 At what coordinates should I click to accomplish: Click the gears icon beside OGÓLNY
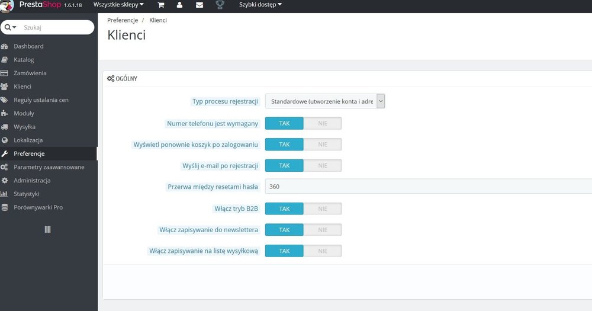point(111,79)
